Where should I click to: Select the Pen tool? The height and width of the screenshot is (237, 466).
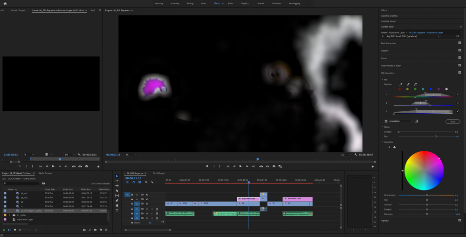pos(117,200)
